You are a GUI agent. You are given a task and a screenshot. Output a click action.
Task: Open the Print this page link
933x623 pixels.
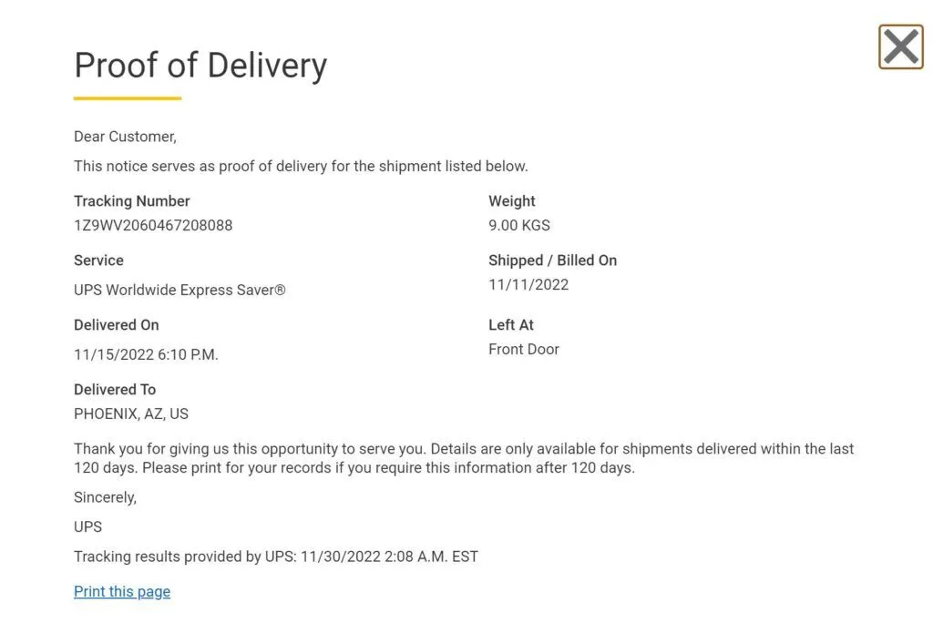(122, 591)
